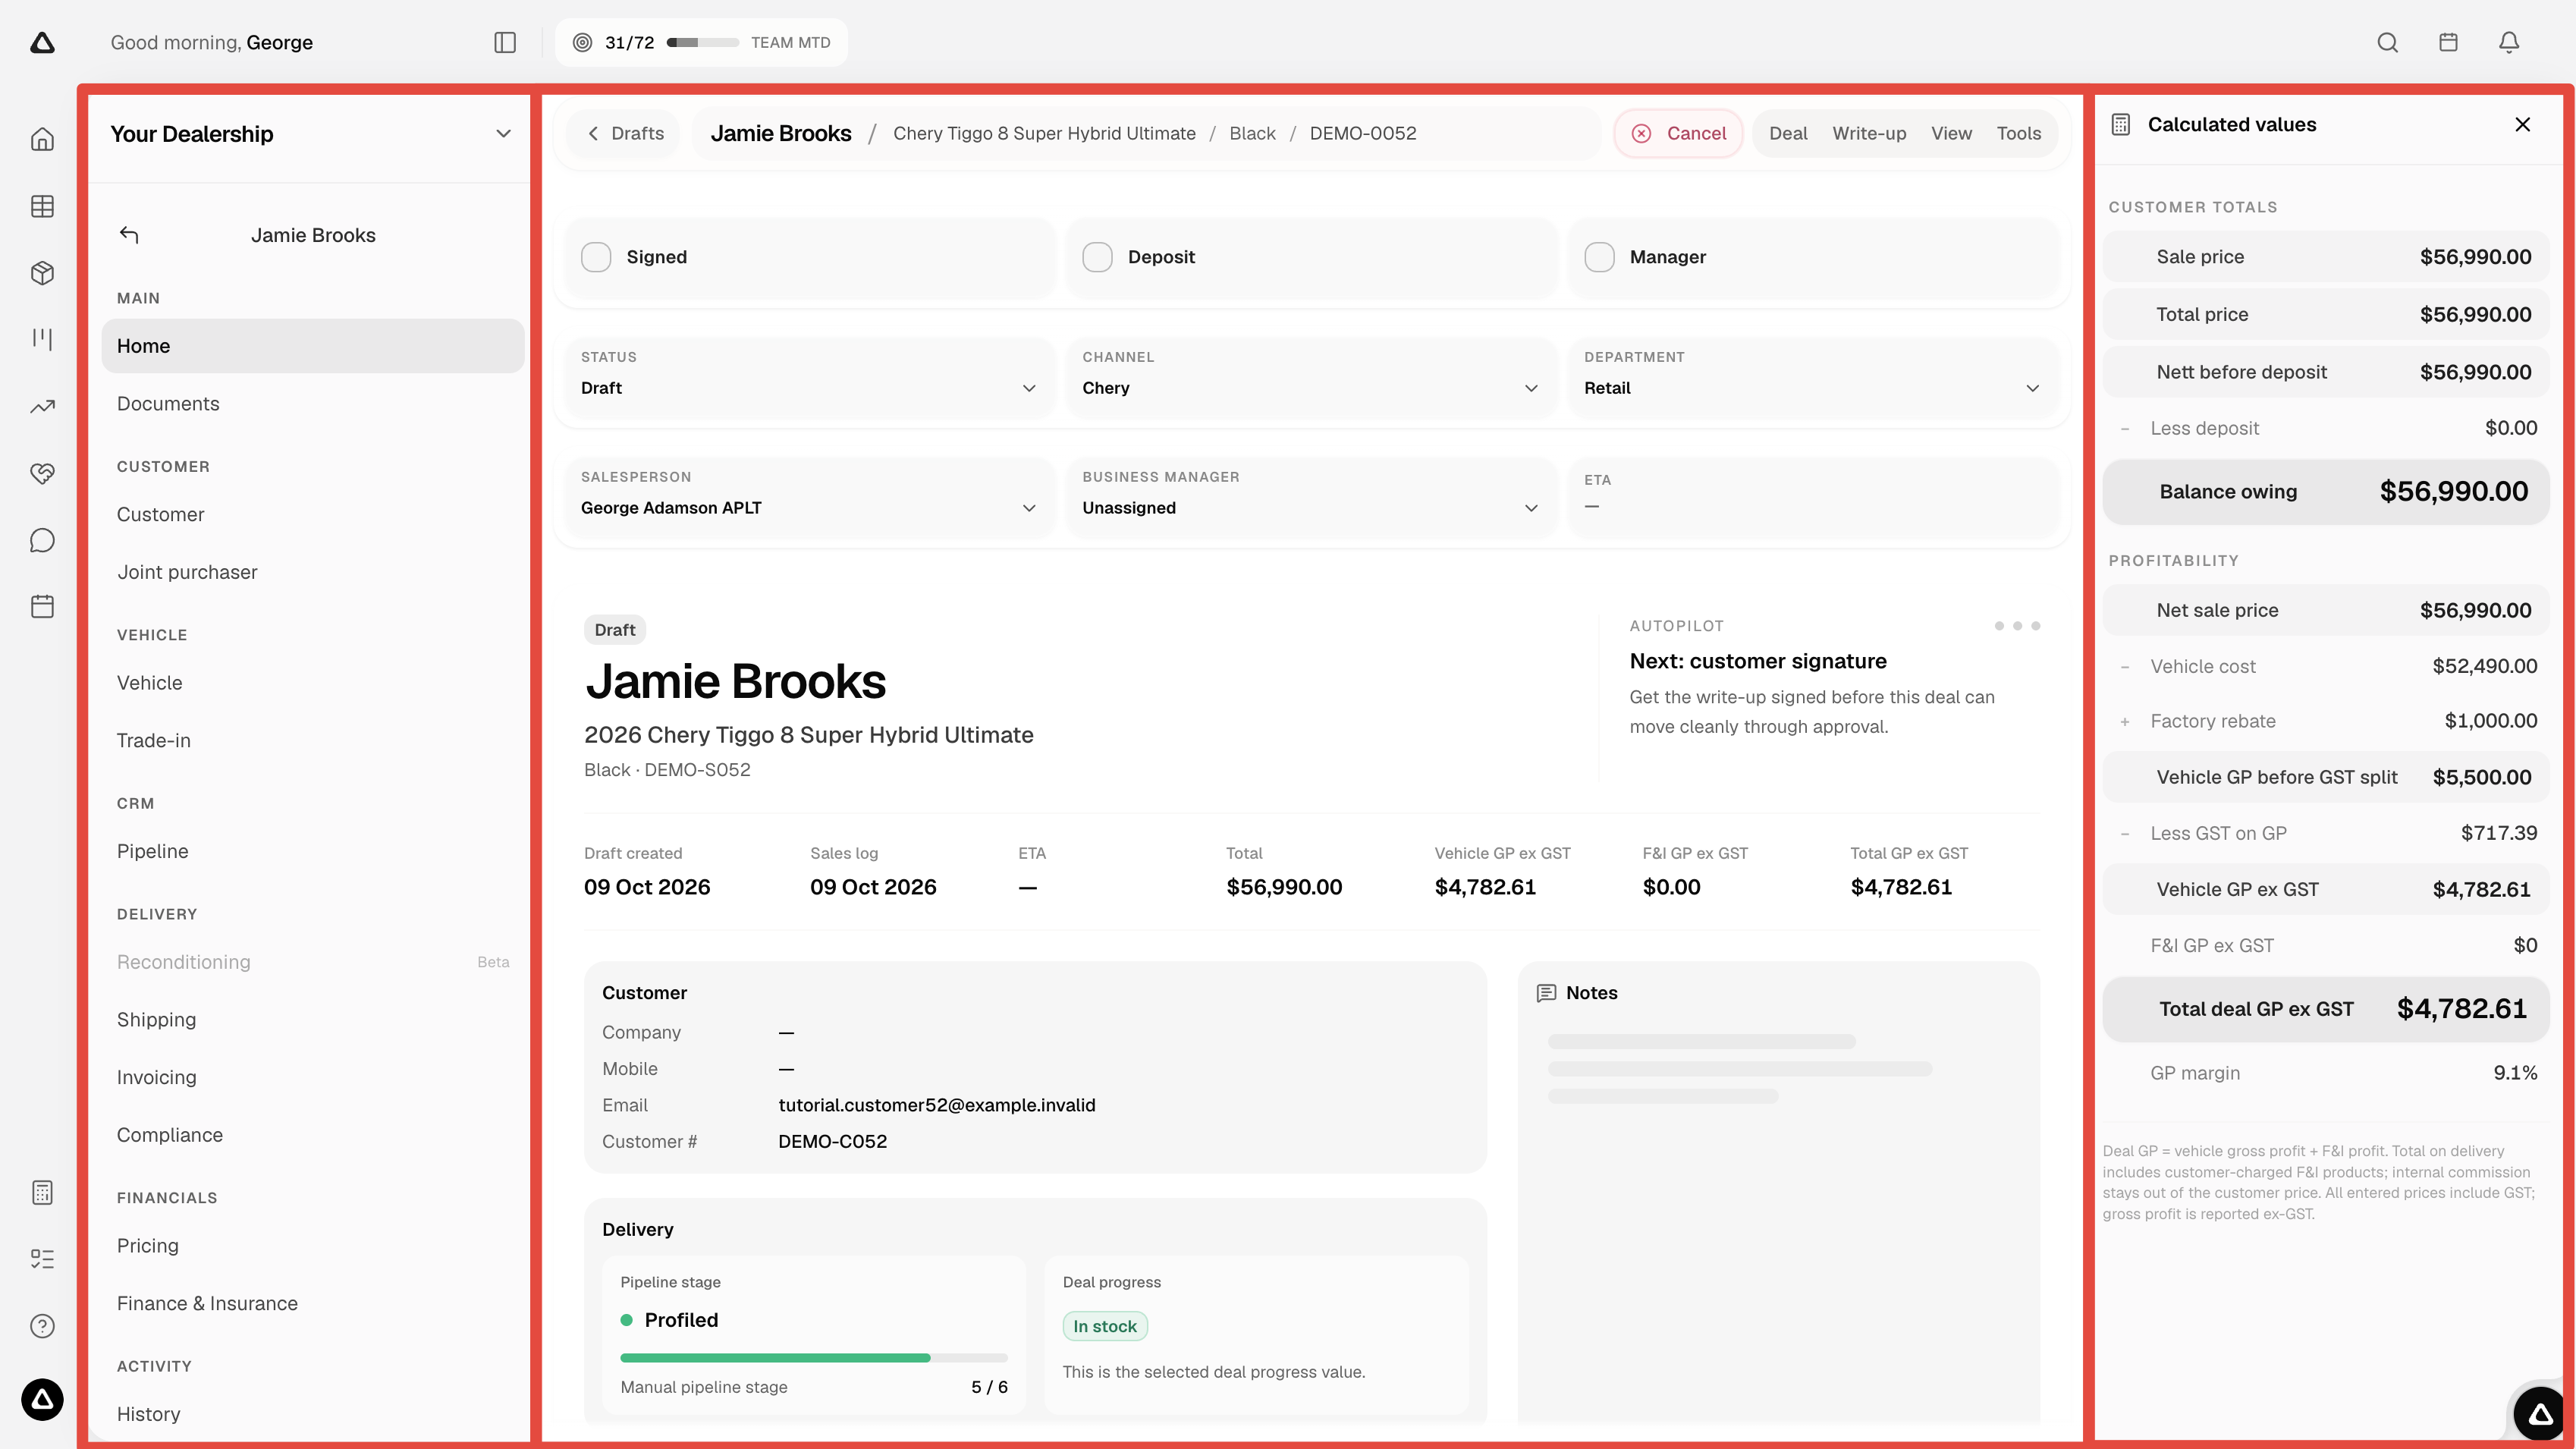Open the handshake heart icon in rail
The height and width of the screenshot is (1449, 2576).
click(42, 473)
